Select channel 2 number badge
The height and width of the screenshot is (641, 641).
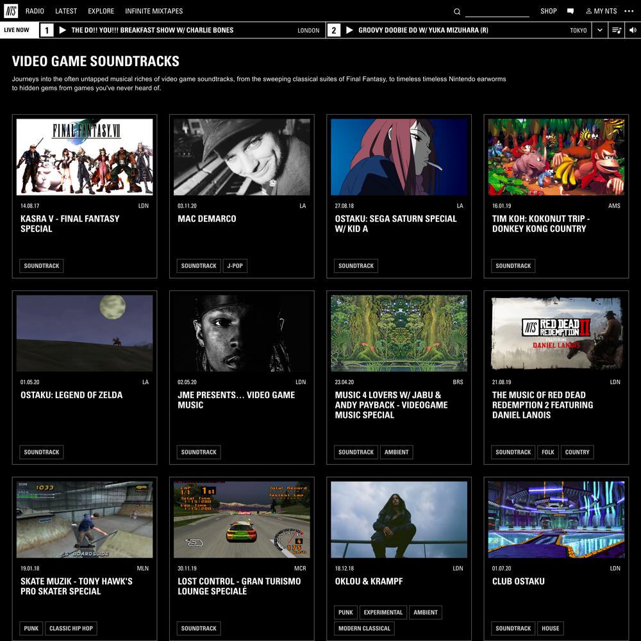[x=333, y=30]
